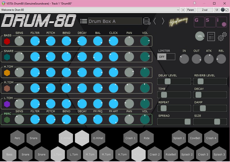The image size is (230, 162).
Task: Click the i logo tile
Action: click(222, 22)
